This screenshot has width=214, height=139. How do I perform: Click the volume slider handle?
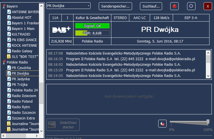[x=208, y=122]
